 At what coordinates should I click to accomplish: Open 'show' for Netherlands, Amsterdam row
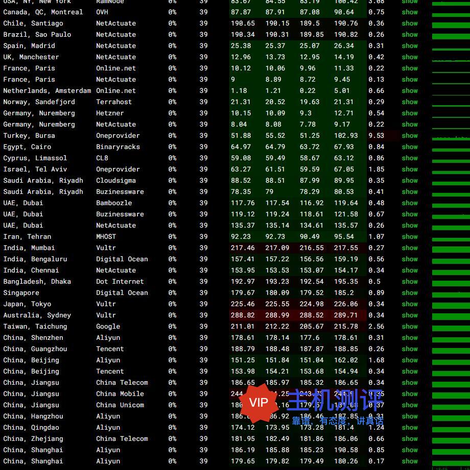[410, 91]
